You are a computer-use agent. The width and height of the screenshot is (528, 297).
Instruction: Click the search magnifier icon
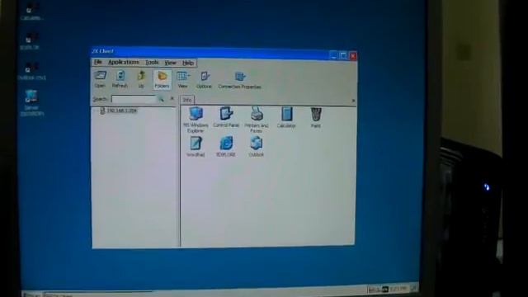click(162, 99)
